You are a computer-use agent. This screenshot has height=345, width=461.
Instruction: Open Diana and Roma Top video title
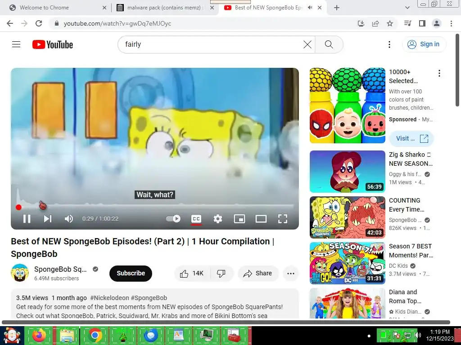(x=405, y=296)
